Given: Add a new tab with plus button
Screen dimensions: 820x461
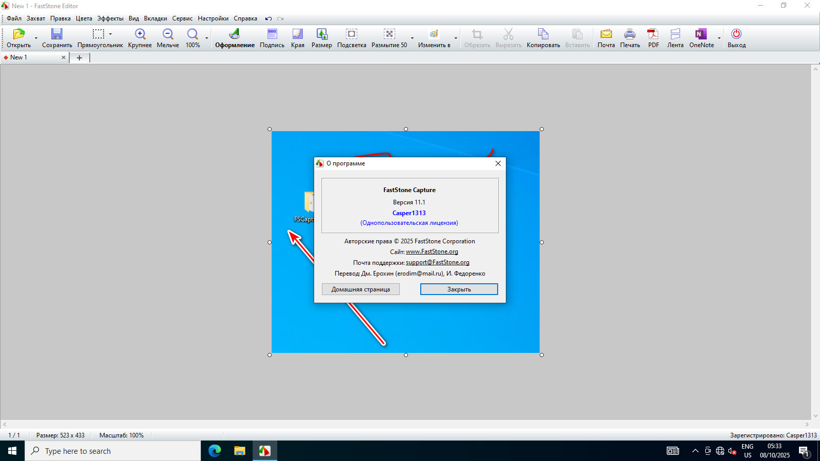Looking at the screenshot, I should click(79, 58).
